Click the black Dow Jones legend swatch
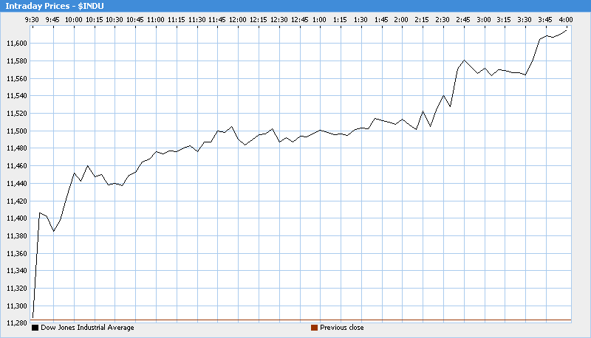 35,328
